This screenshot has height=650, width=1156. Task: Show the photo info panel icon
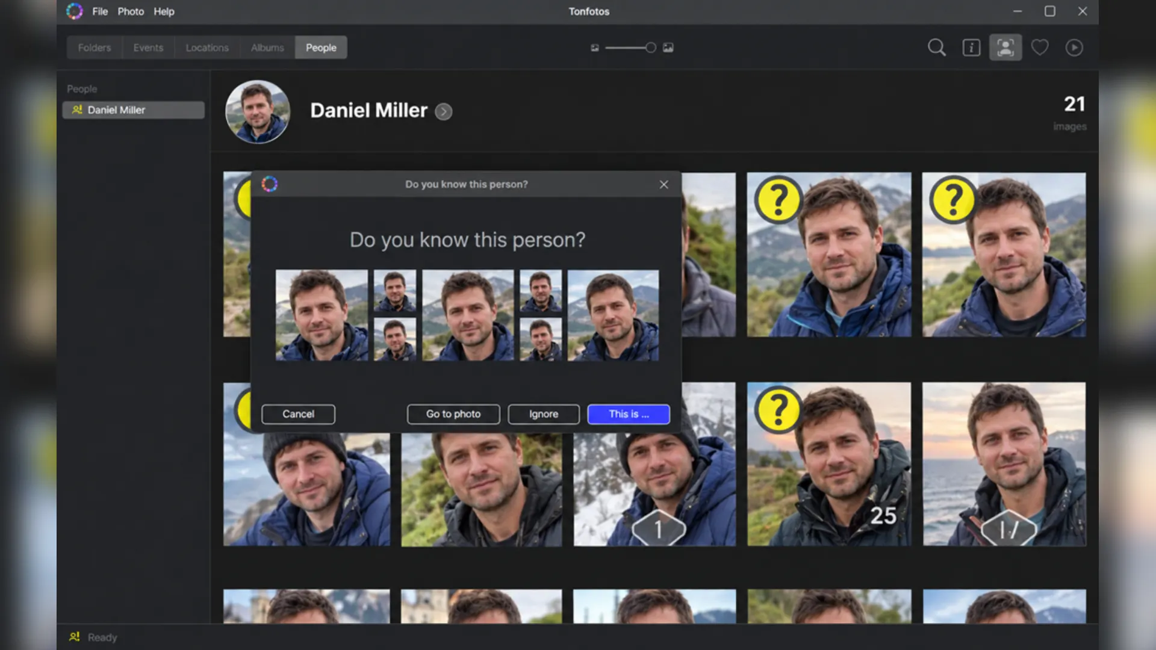coord(971,48)
